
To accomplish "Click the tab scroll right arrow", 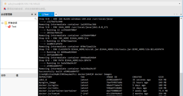I will point(177,14).
